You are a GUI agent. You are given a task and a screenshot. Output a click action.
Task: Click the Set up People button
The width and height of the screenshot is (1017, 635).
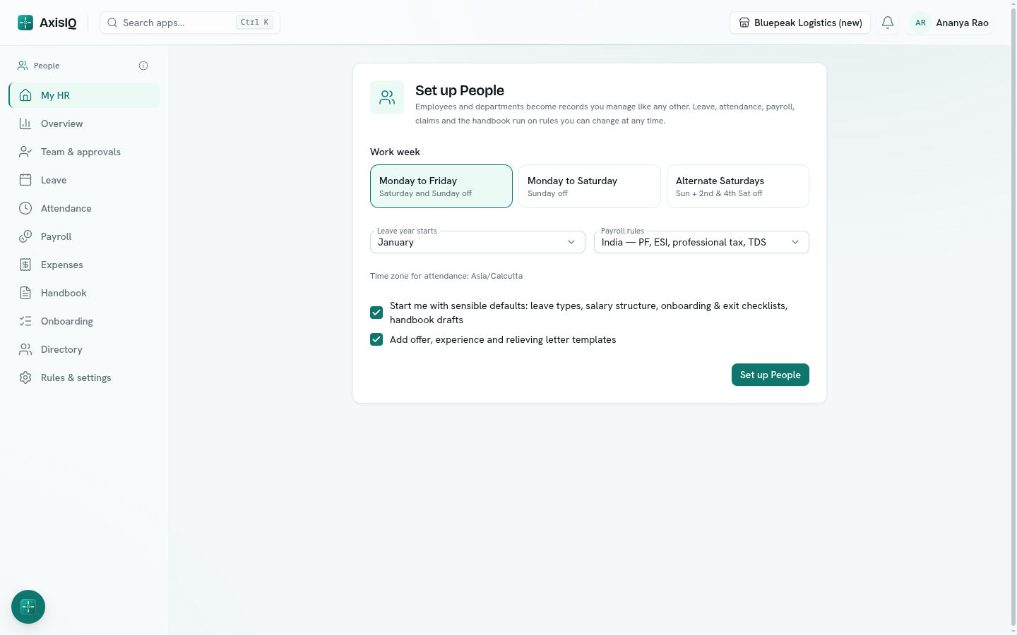pos(771,375)
